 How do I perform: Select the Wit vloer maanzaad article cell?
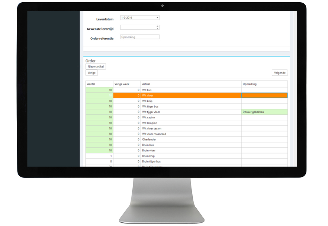(x=191, y=134)
